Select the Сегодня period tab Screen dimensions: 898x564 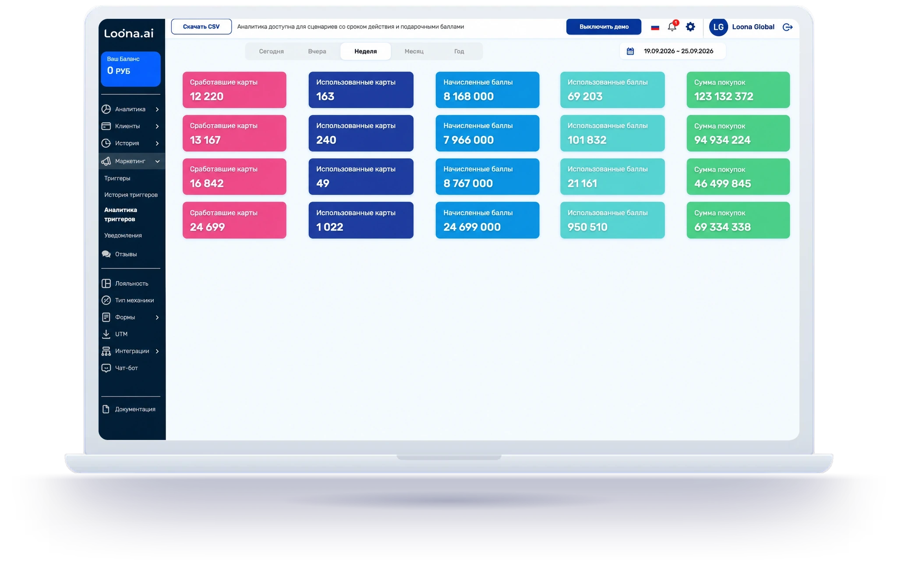tap(271, 51)
